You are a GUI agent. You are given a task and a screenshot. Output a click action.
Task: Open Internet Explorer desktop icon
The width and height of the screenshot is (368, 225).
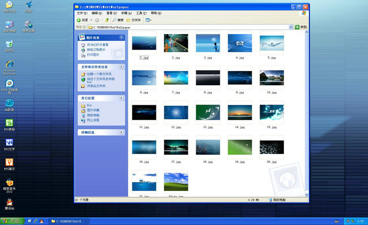(x=9, y=64)
